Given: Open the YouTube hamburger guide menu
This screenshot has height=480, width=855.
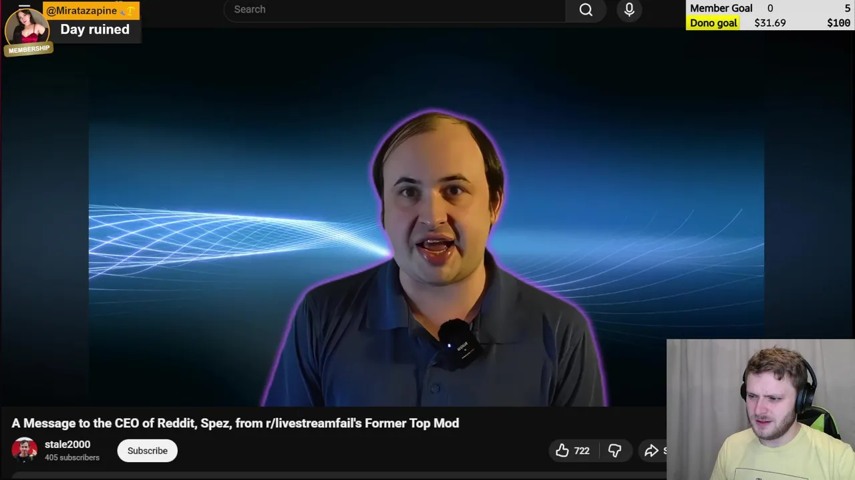Looking at the screenshot, I should (x=24, y=8).
